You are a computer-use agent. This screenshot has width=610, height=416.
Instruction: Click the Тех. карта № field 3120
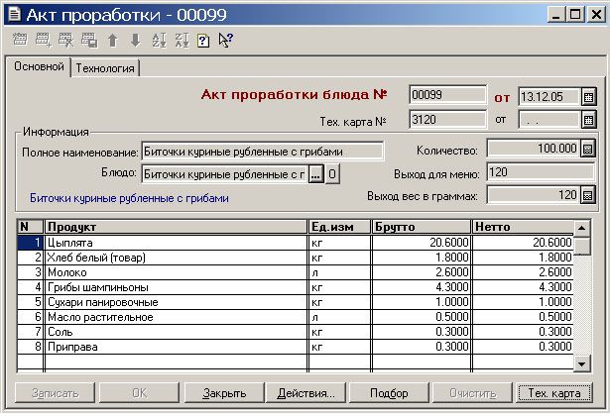click(447, 119)
